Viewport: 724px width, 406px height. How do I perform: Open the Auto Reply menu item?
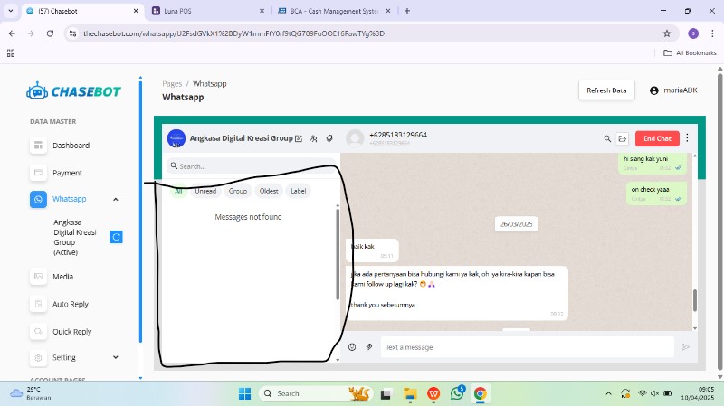pyautogui.click(x=71, y=305)
